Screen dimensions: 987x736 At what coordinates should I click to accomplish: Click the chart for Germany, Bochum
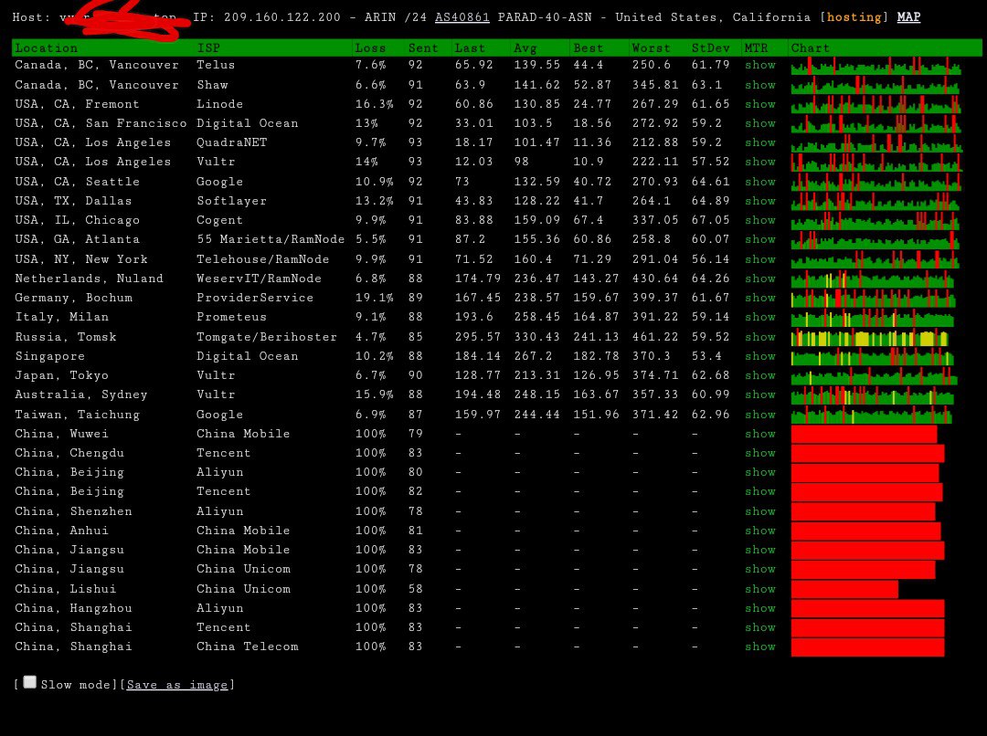tap(873, 298)
